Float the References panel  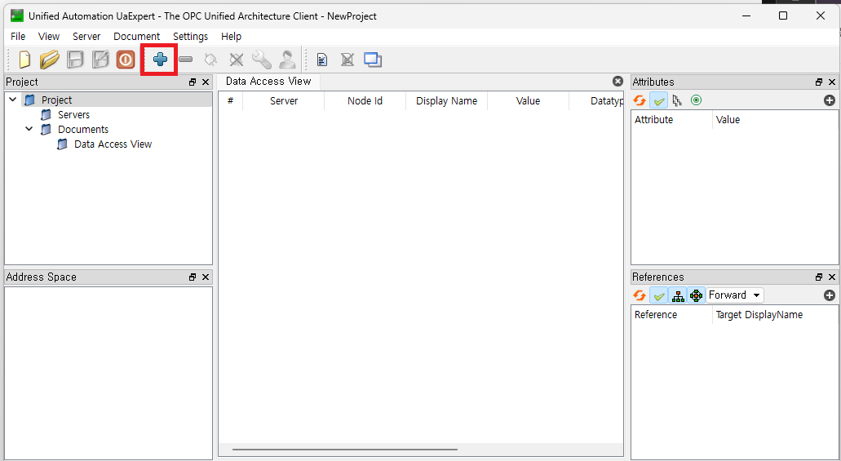pyautogui.click(x=819, y=277)
